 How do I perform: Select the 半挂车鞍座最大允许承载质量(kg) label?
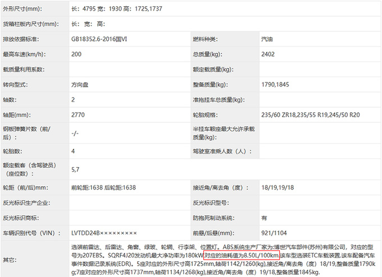point(224,133)
